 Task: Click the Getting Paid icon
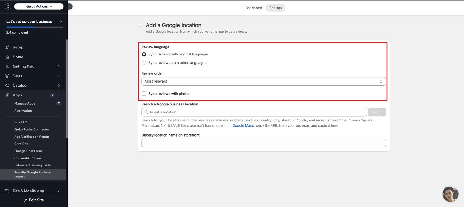[x=7, y=66]
